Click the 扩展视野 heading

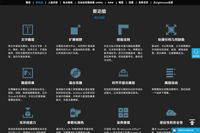pyautogui.click(x=75, y=40)
